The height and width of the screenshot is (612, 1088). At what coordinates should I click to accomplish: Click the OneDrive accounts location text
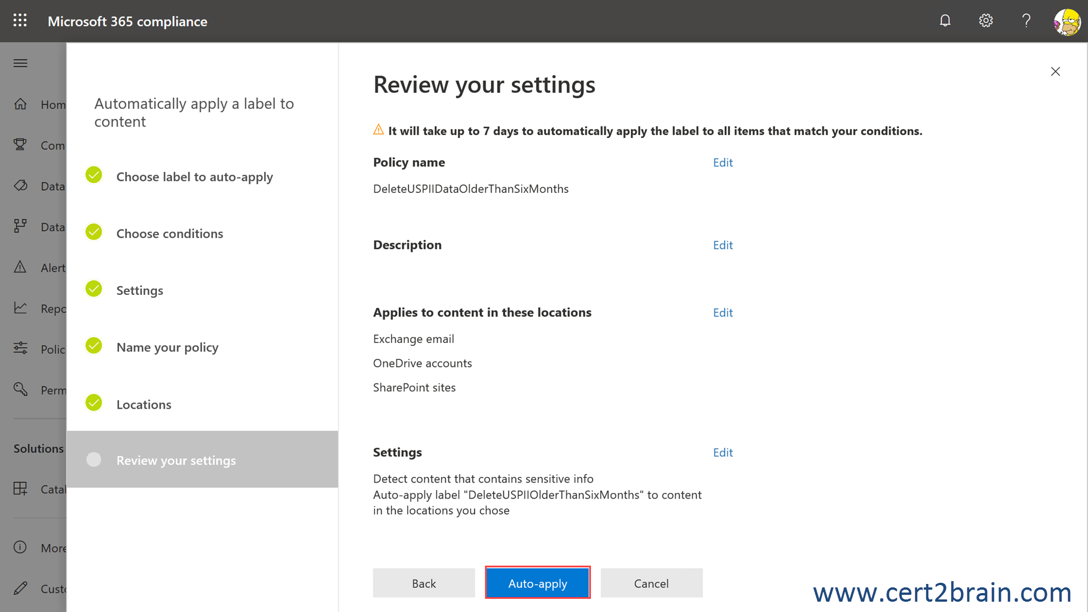pyautogui.click(x=423, y=363)
